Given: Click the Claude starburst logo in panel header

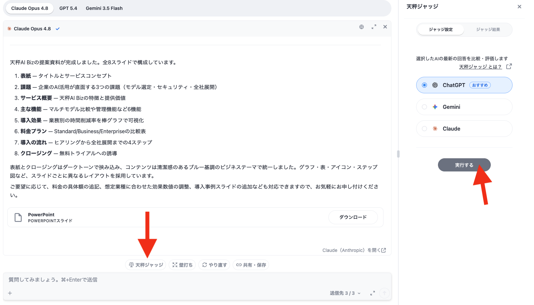Looking at the screenshot, I should click(9, 29).
